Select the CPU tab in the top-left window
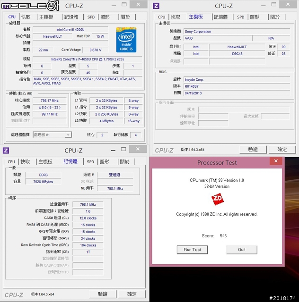This screenshot has width=299, height=302. (12, 17)
